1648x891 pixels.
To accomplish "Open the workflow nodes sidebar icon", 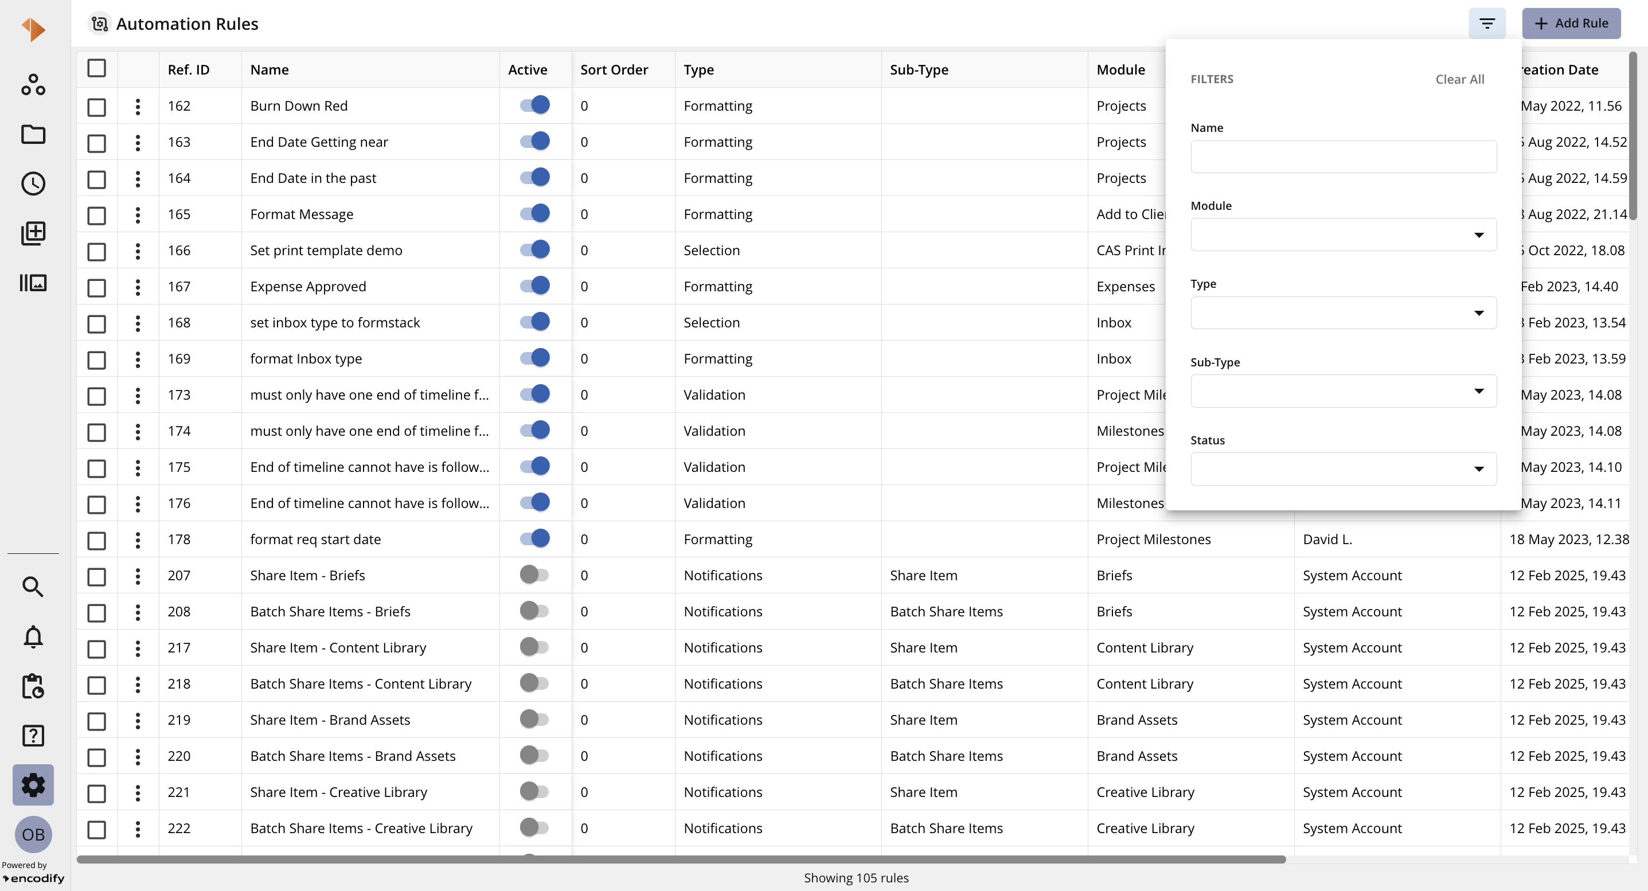I will click(x=33, y=84).
